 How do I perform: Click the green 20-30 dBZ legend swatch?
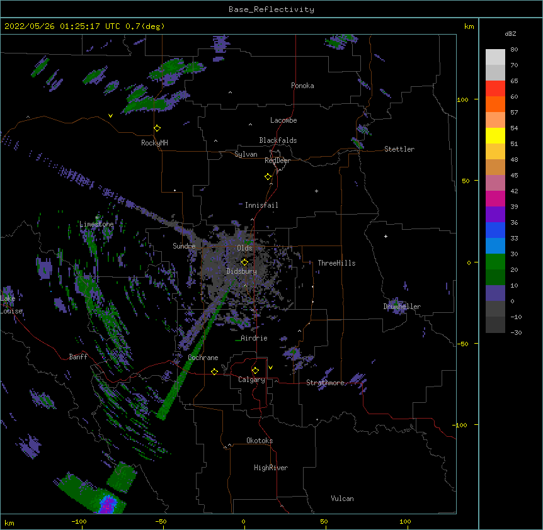[x=495, y=262]
